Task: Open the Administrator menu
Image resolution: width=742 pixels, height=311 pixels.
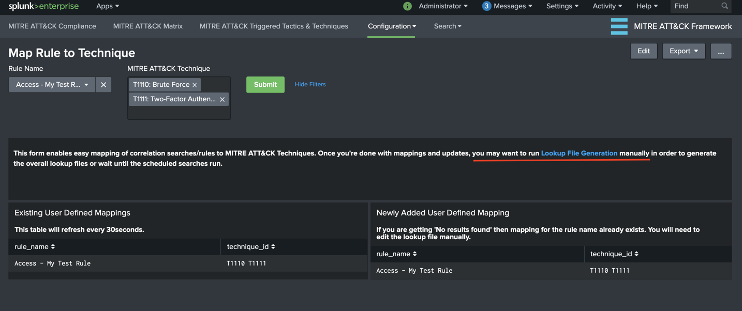Action: pos(443,6)
